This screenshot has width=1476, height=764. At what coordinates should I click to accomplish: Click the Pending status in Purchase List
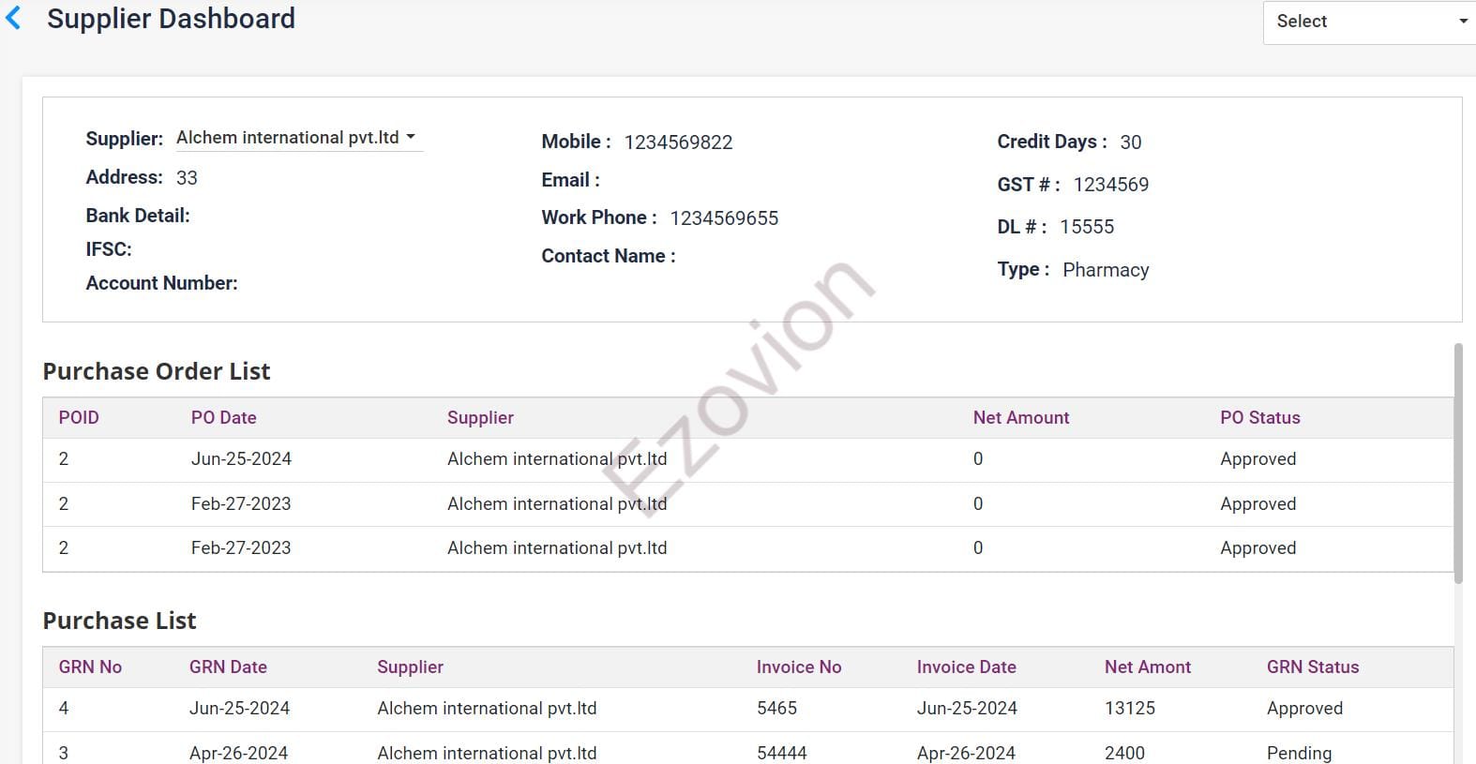point(1298,753)
